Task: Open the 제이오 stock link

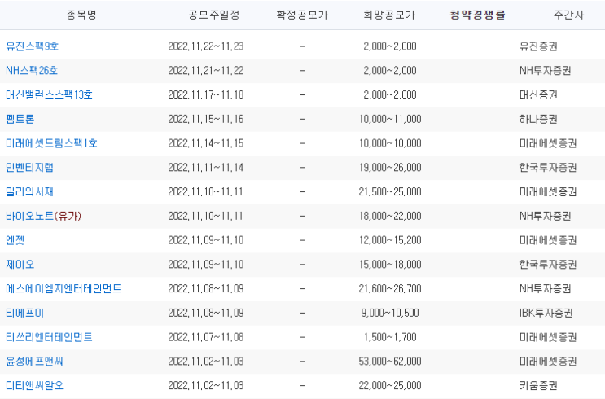Action: click(x=20, y=265)
